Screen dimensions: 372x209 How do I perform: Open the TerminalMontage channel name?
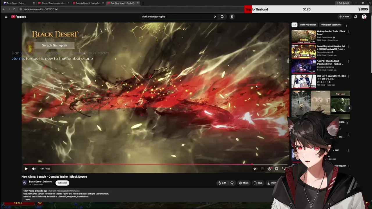click(x=324, y=52)
